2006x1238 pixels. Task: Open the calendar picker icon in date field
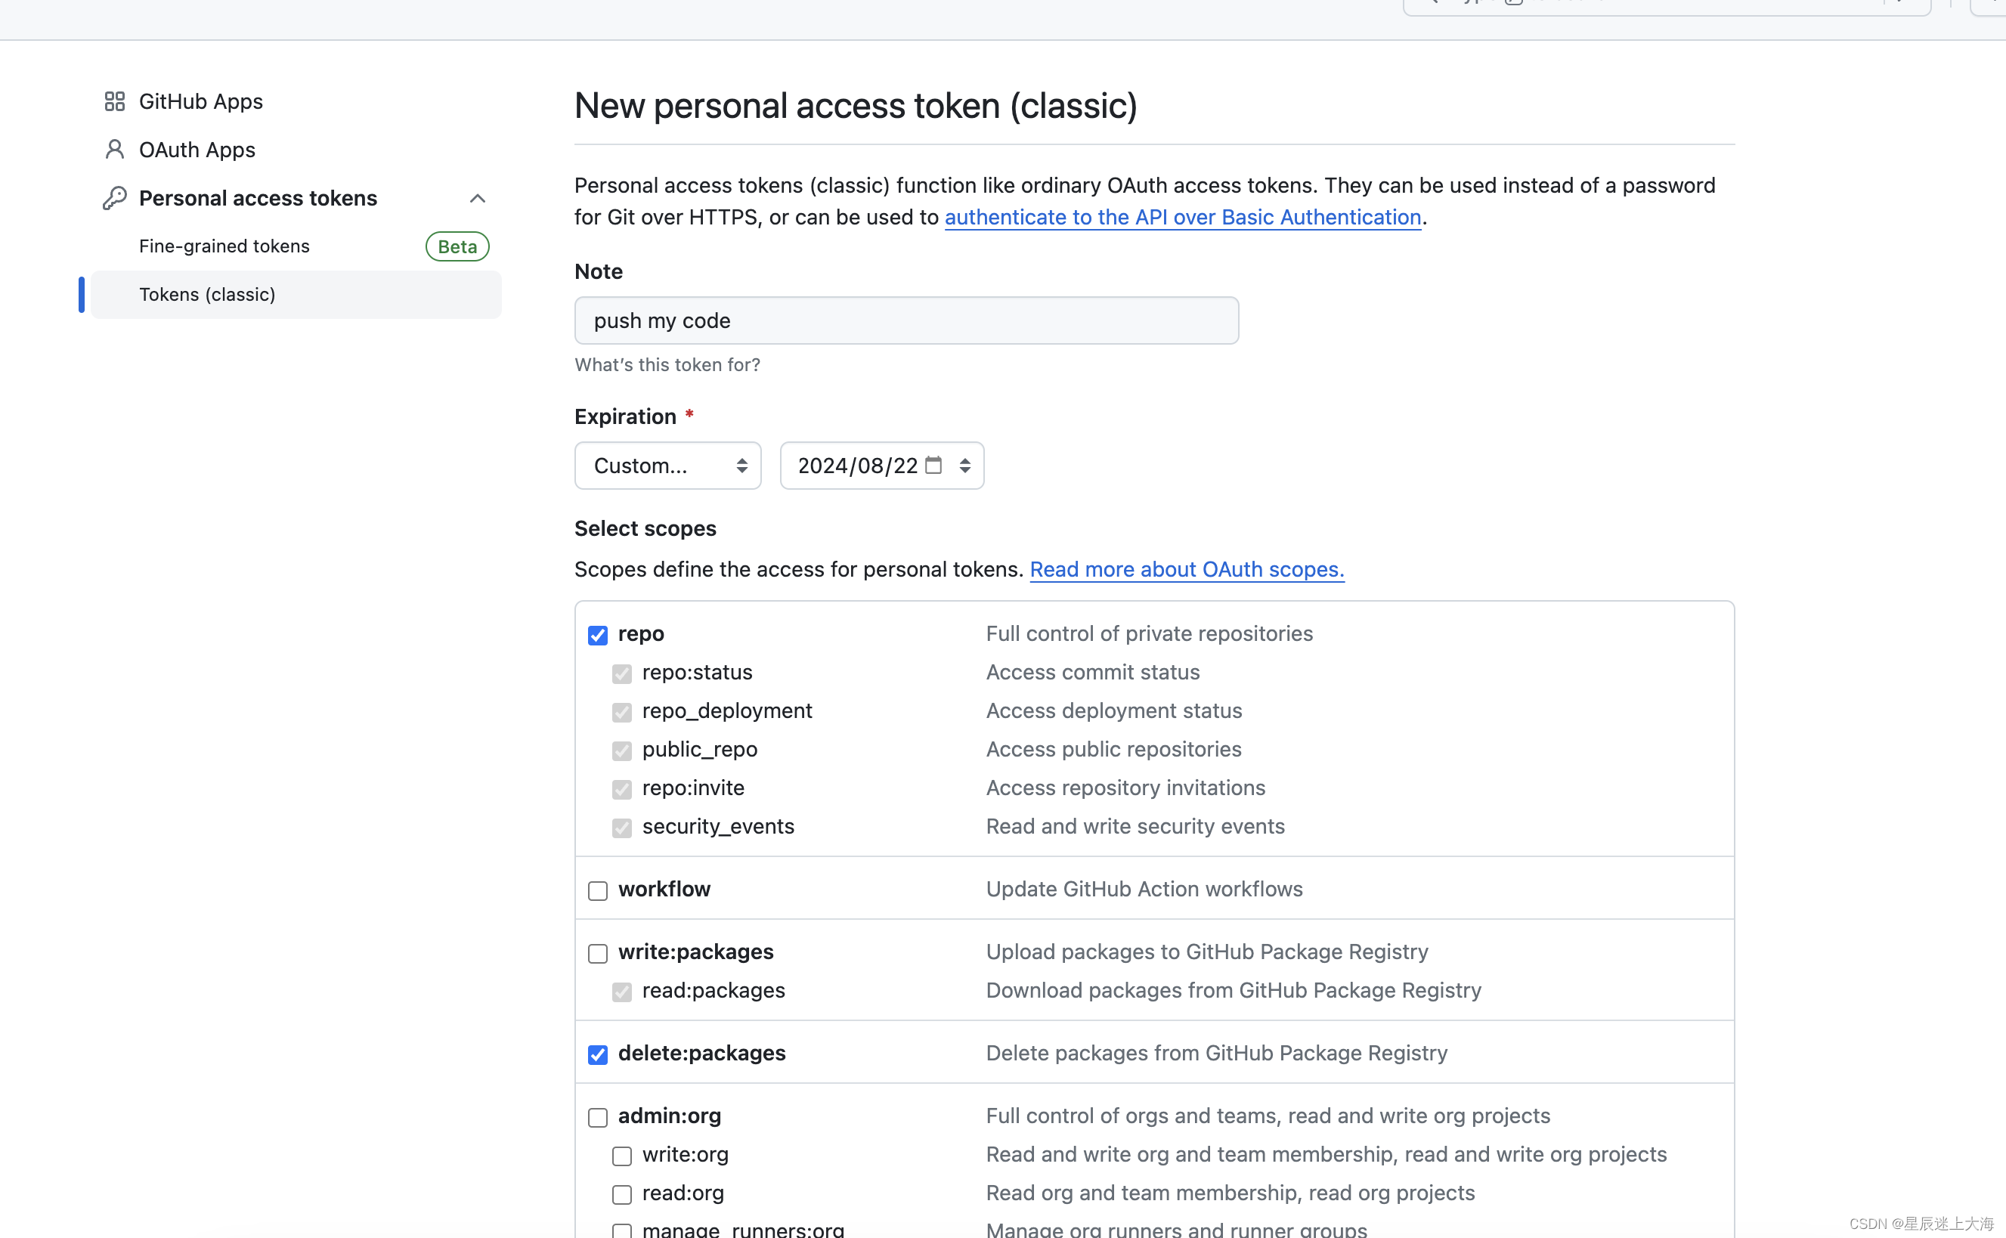pyautogui.click(x=933, y=465)
